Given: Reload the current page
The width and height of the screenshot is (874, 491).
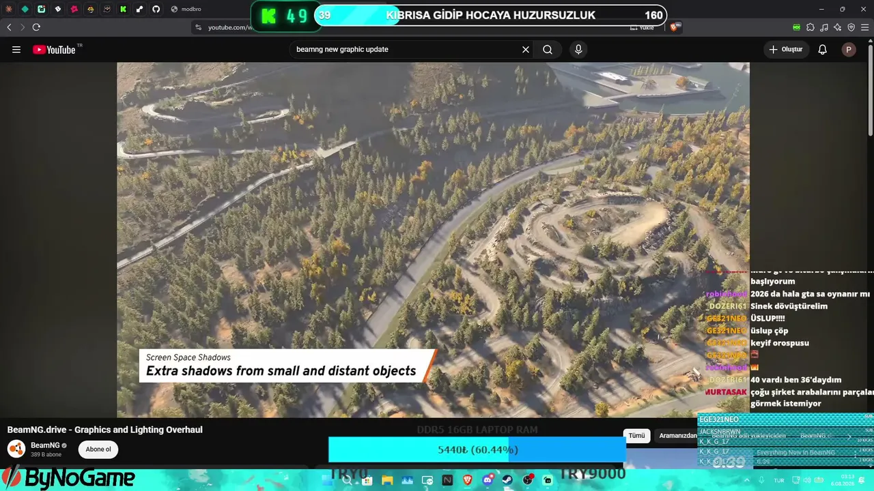Looking at the screenshot, I should pyautogui.click(x=36, y=27).
